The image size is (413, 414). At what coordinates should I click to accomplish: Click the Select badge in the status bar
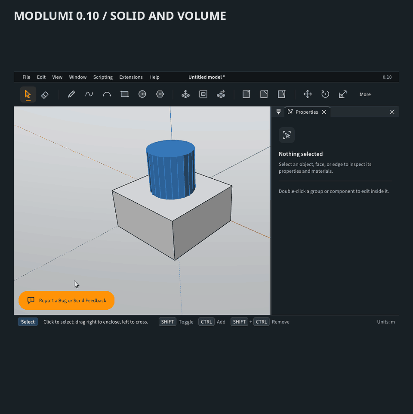pos(28,322)
